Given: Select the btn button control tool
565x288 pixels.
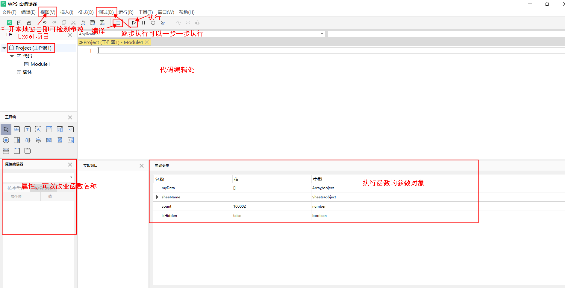Looking at the screenshot, I should [17, 129].
